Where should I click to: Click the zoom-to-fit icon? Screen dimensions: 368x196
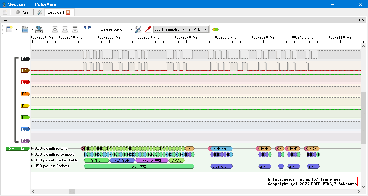(x=75, y=29)
